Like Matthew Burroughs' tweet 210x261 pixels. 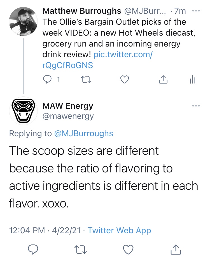click(124, 80)
